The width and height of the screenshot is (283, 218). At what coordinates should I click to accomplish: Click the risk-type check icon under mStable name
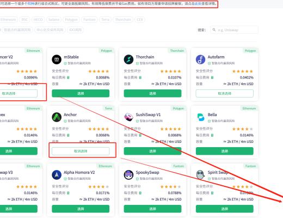click(x=65, y=63)
